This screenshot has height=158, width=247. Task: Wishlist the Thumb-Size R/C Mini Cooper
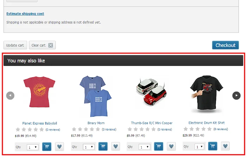[x=171, y=146]
